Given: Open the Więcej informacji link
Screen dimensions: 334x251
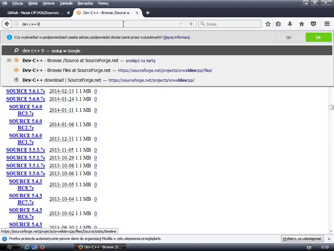Looking at the screenshot, I should [x=178, y=37].
